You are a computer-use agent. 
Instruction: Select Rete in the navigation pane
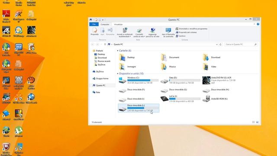(96, 92)
